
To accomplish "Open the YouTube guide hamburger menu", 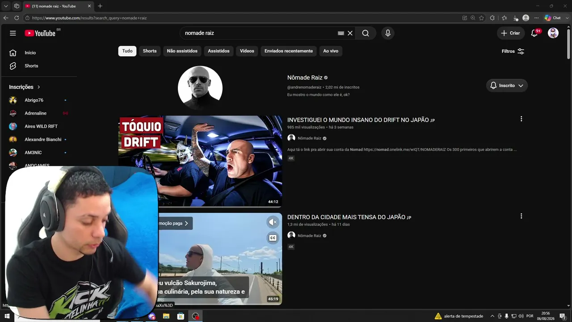I will pyautogui.click(x=13, y=33).
